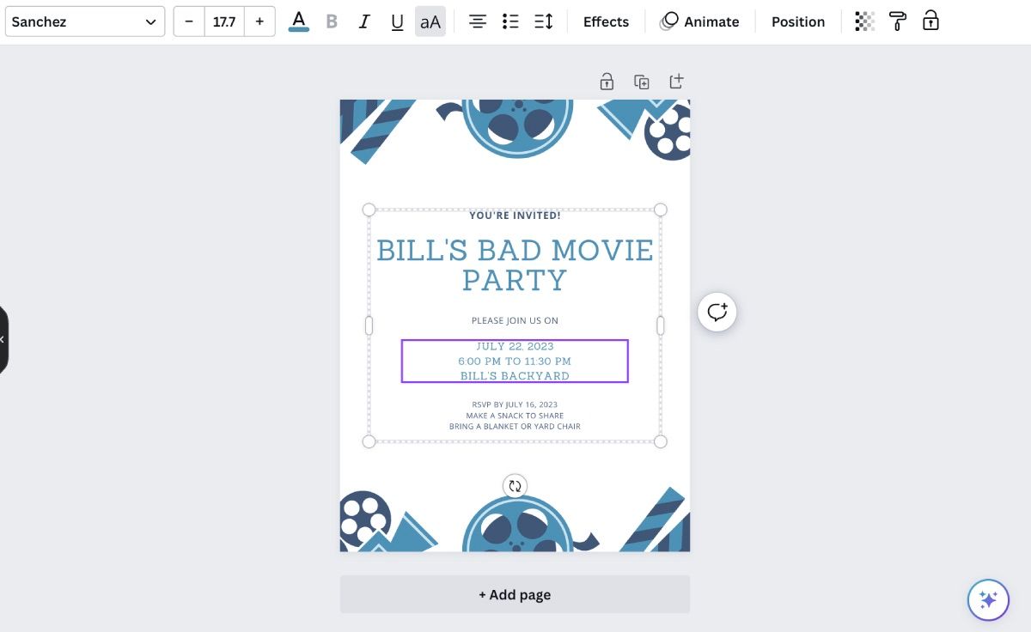Open the Canva assistant sparkle button
Screen dimensions: 1031x632
(x=988, y=599)
